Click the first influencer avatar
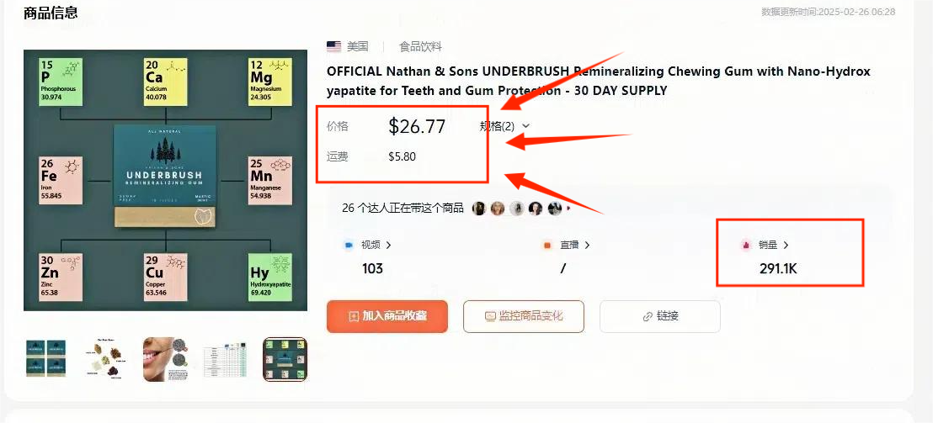The height and width of the screenshot is (423, 933). pos(479,208)
